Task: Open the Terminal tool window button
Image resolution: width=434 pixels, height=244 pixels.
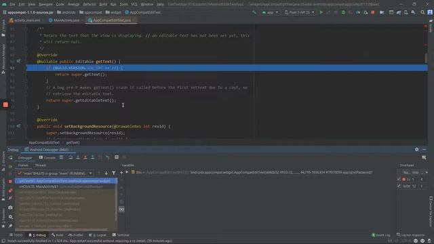Action: coord(121,235)
